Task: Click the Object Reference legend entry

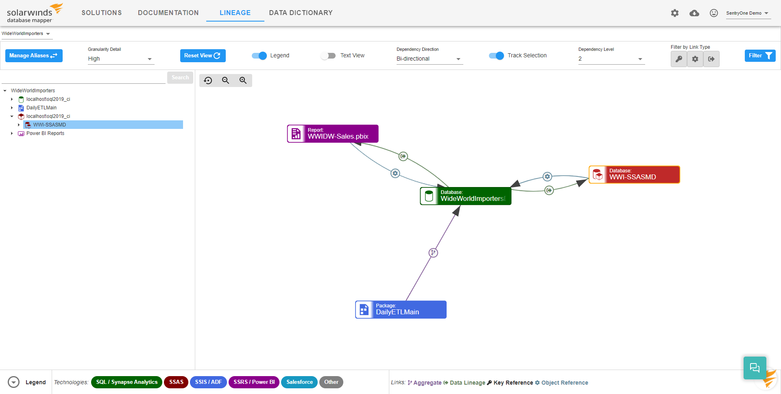Action: coord(561,383)
